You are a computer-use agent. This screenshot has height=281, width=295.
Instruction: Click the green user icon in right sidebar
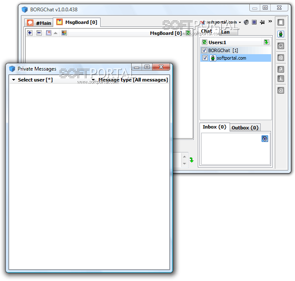(281, 34)
